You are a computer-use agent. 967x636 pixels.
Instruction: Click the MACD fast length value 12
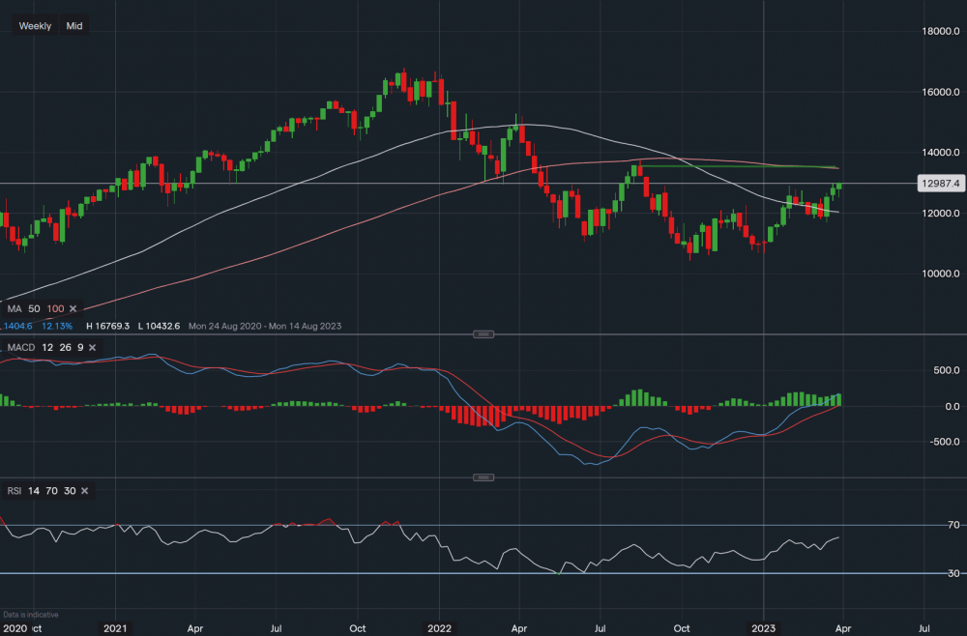tap(47, 347)
